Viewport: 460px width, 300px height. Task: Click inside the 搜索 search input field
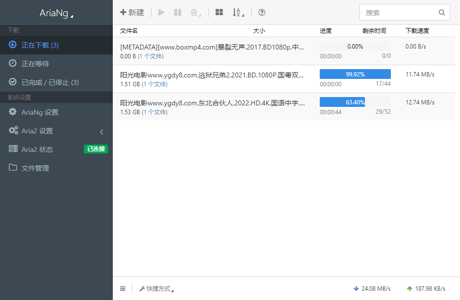pos(397,12)
